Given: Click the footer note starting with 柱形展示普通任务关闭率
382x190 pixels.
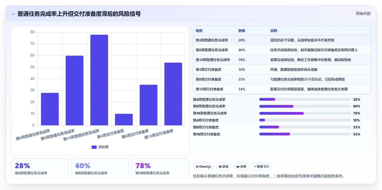Looking at the screenshot, I should coord(268,176).
